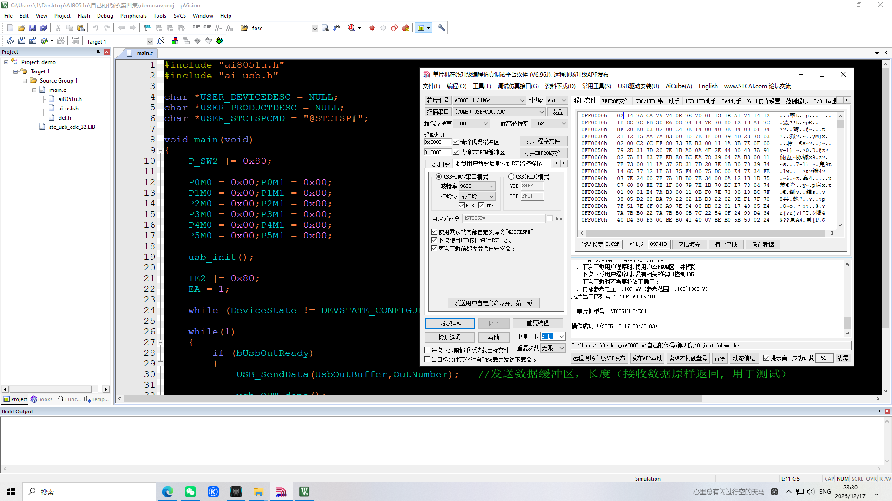Click the 下载/编程 button
Image resolution: width=892 pixels, height=501 pixels.
click(x=449, y=323)
